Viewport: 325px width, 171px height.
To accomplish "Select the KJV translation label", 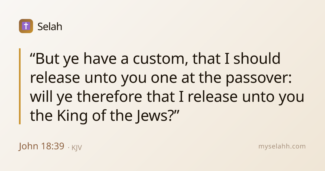I will point(77,148).
